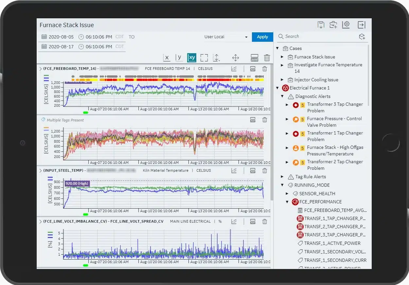Select Furnace Pressure - Control Valve Problem
This screenshot has height=285, width=409.
click(x=334, y=122)
